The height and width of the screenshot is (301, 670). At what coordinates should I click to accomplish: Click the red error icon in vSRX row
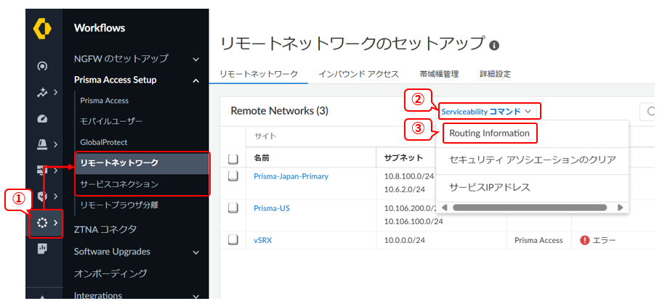[584, 239]
